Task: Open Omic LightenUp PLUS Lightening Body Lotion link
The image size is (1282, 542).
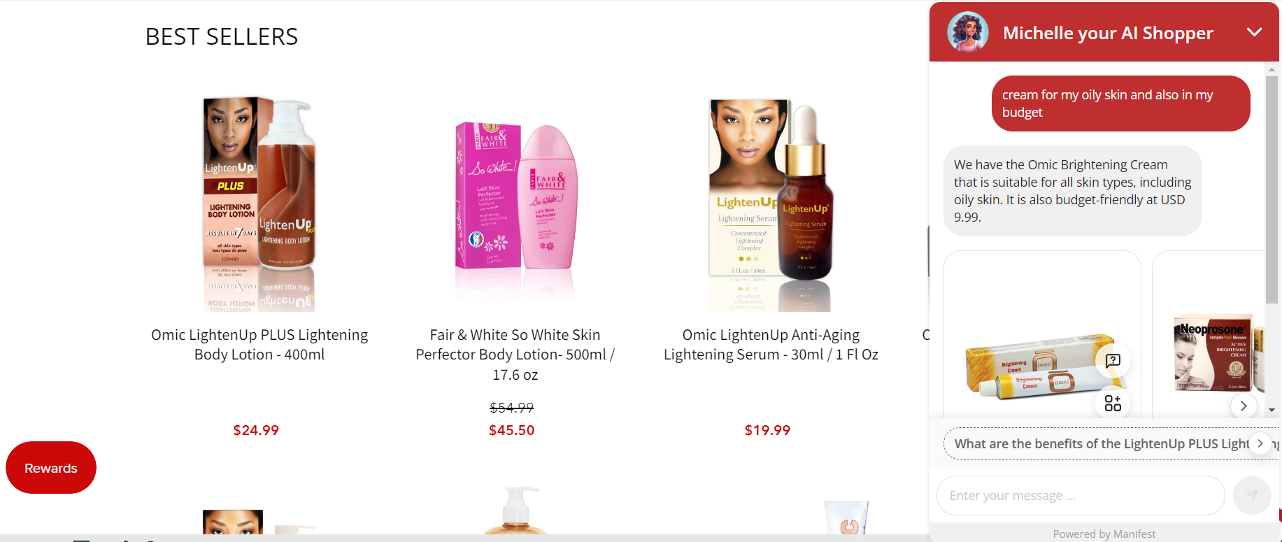Action: click(x=259, y=345)
